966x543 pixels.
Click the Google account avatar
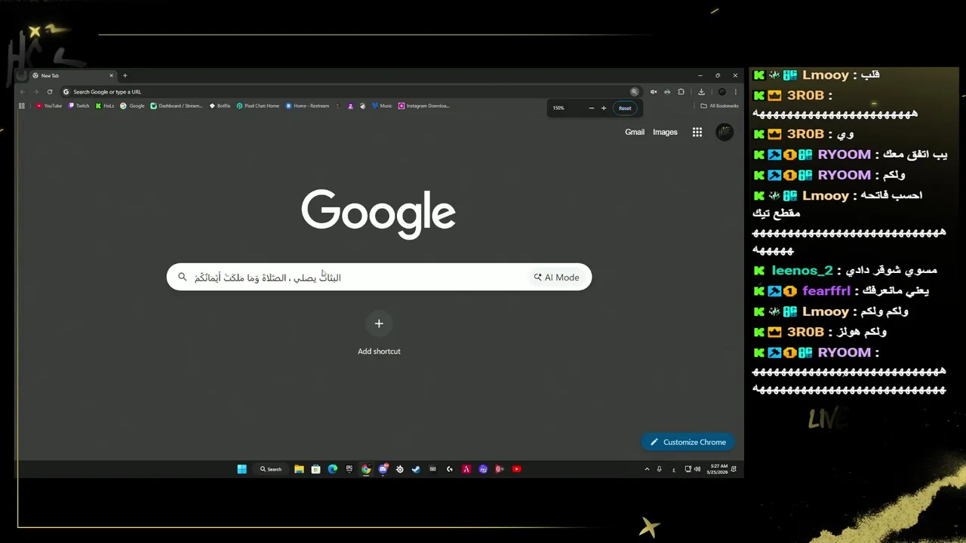724,132
